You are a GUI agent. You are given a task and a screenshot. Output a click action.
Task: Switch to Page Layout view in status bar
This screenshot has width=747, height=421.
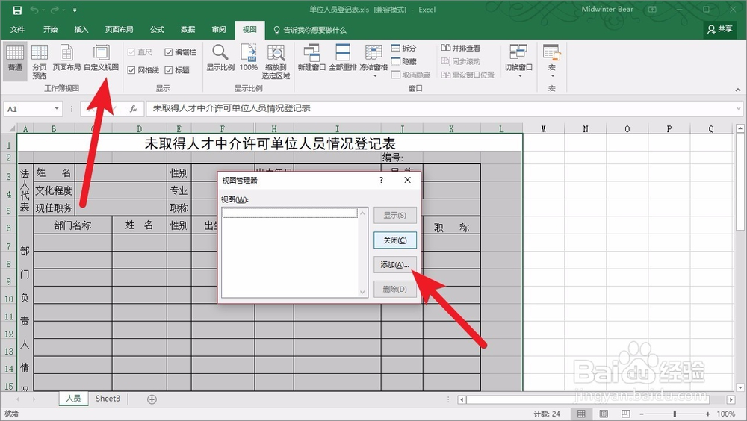604,414
